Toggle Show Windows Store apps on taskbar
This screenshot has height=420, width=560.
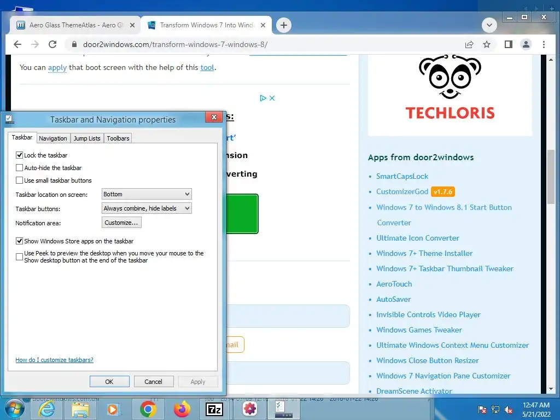[19, 241]
